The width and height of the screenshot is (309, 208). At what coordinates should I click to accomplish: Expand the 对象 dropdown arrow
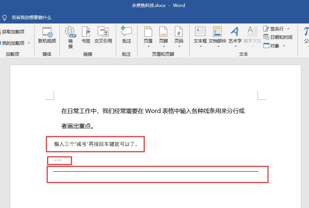coord(284,45)
